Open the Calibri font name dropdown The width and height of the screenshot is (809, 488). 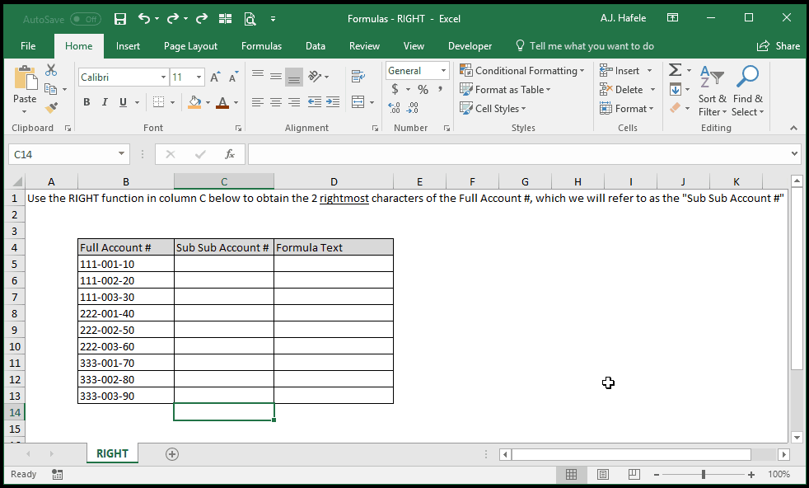point(163,77)
